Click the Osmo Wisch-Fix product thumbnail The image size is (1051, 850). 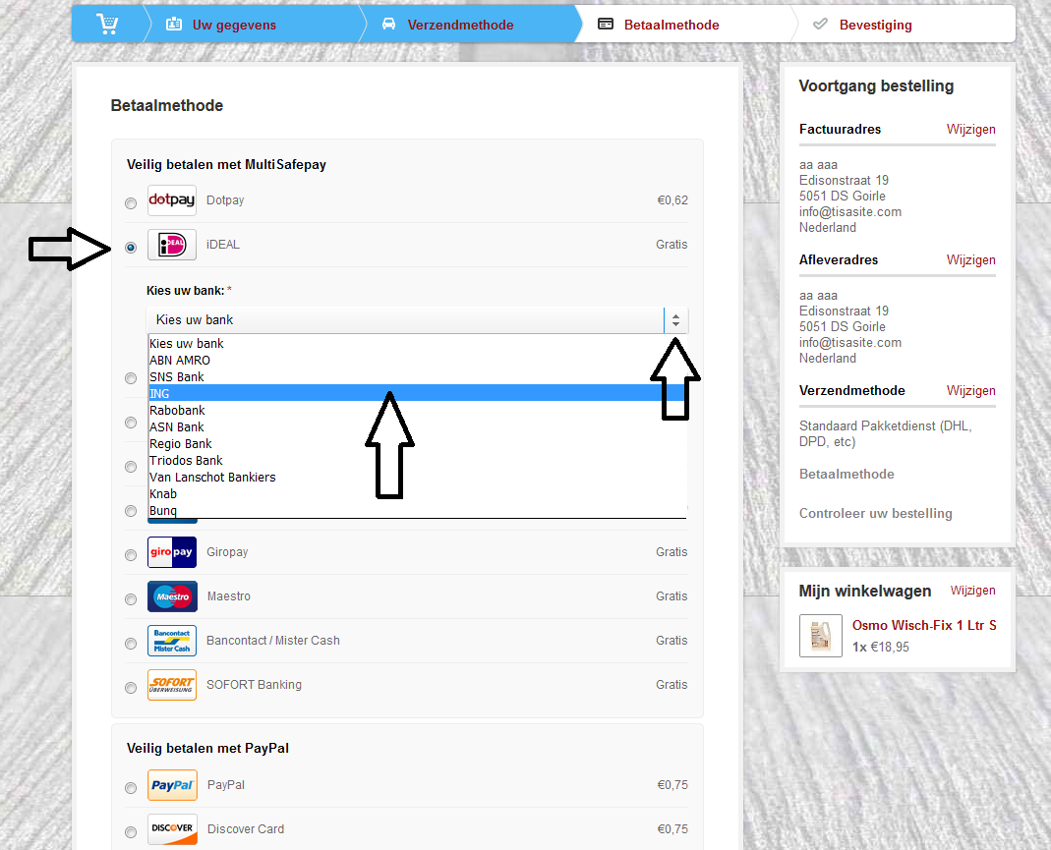pyautogui.click(x=820, y=636)
